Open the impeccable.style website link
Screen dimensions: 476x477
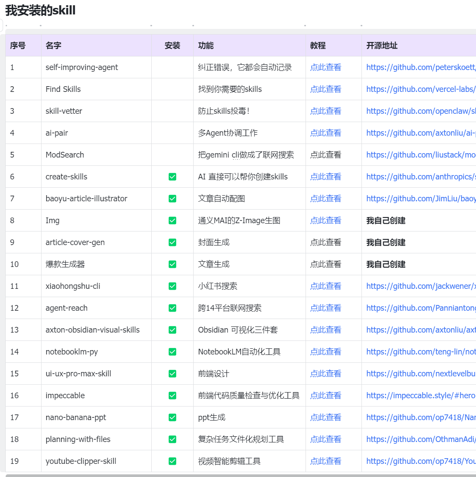pyautogui.click(x=420, y=396)
